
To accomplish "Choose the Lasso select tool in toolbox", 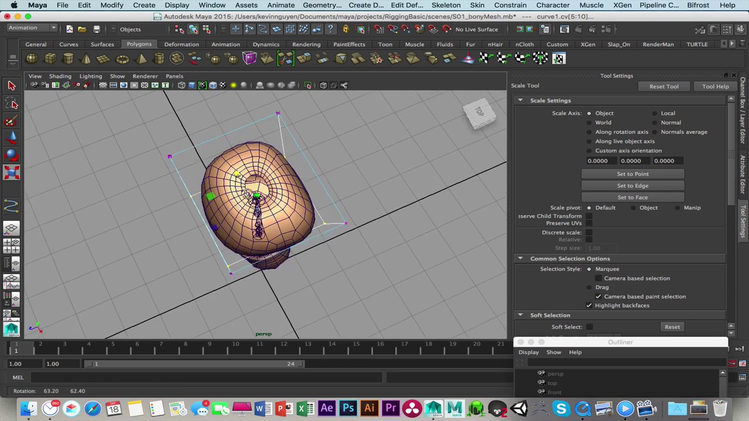I will click(11, 103).
